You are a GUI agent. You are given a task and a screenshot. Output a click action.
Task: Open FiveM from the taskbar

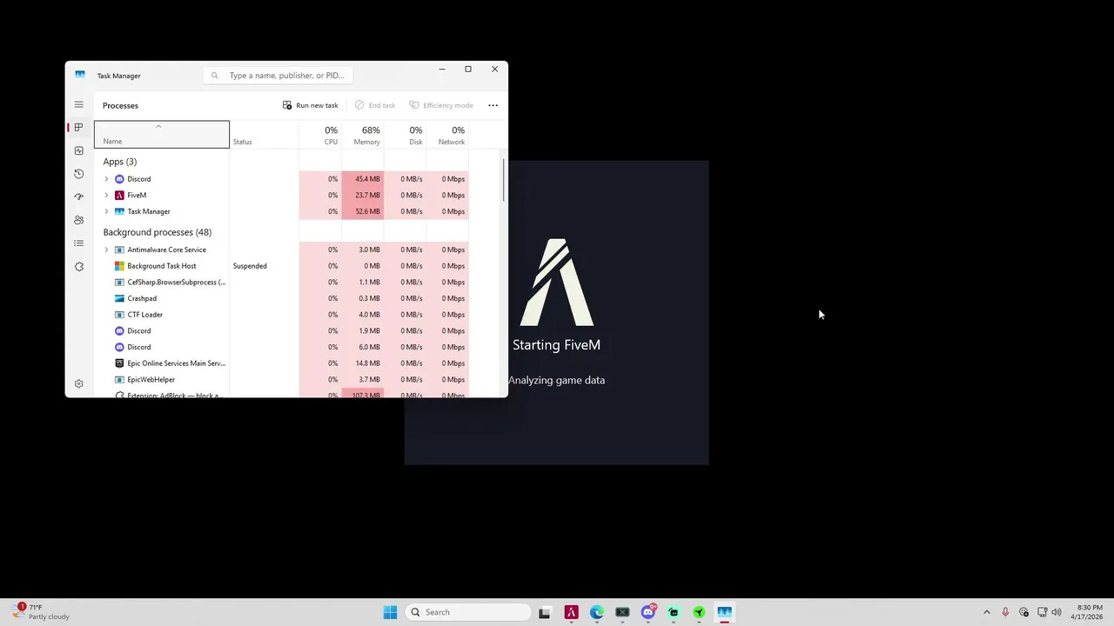pos(571,612)
